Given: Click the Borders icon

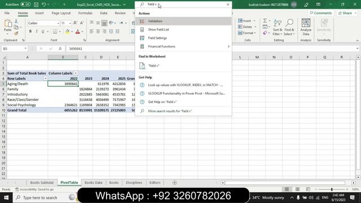Looking at the screenshot, I should 55,32.
